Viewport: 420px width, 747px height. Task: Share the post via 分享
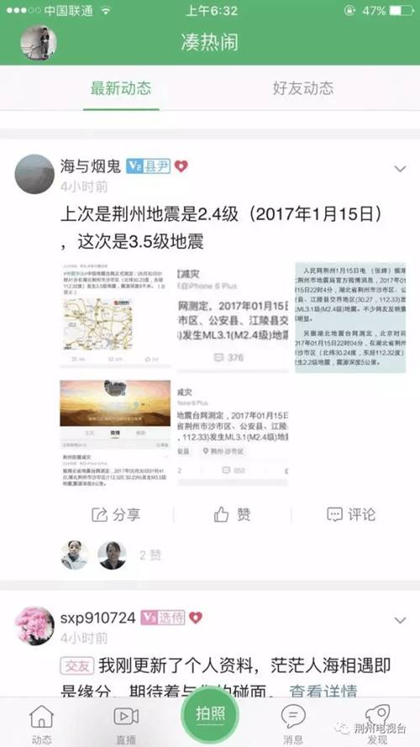[x=116, y=514]
